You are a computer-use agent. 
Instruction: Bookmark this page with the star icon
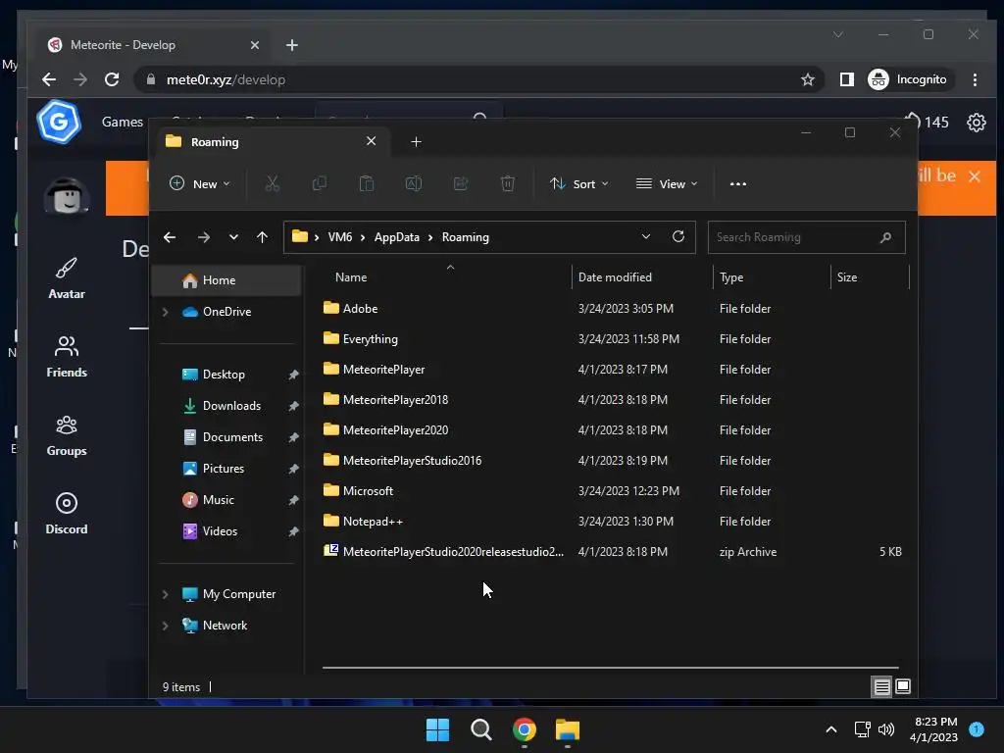click(808, 79)
